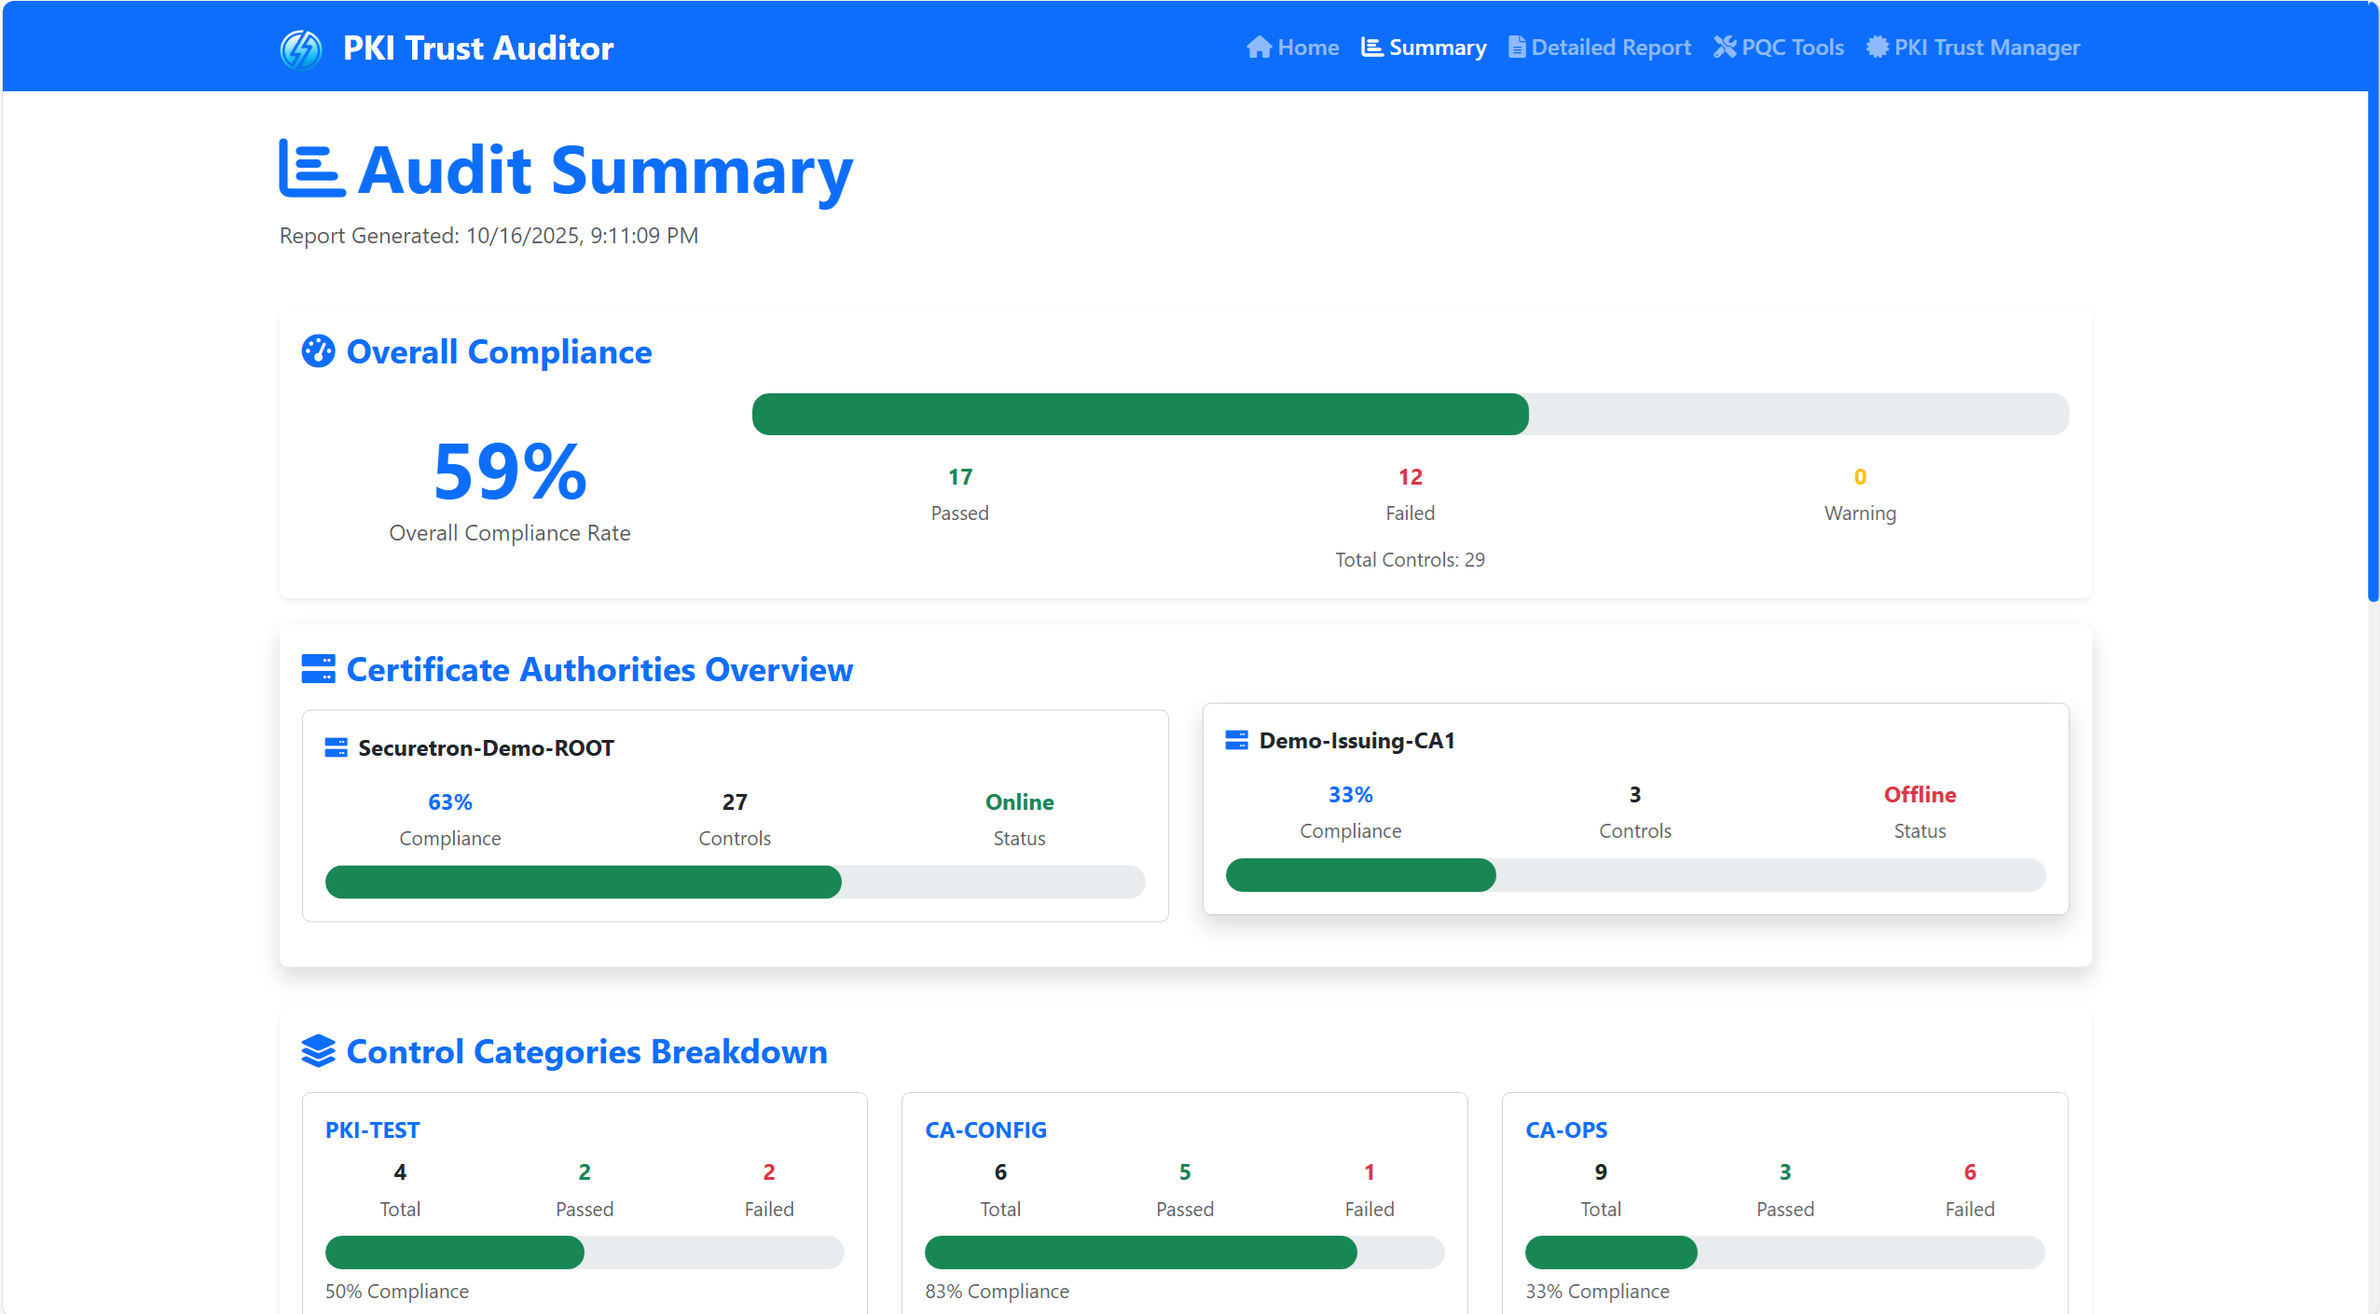
Task: Click the large Audit Summary chart icon
Action: click(312, 169)
